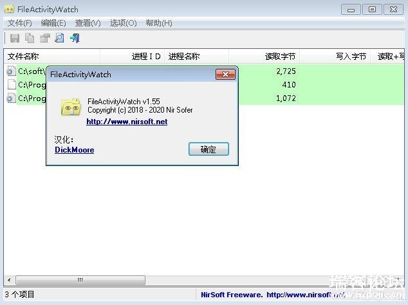Sort by 文件名称 column header
This screenshot has height=305, width=408.
(x=51, y=57)
